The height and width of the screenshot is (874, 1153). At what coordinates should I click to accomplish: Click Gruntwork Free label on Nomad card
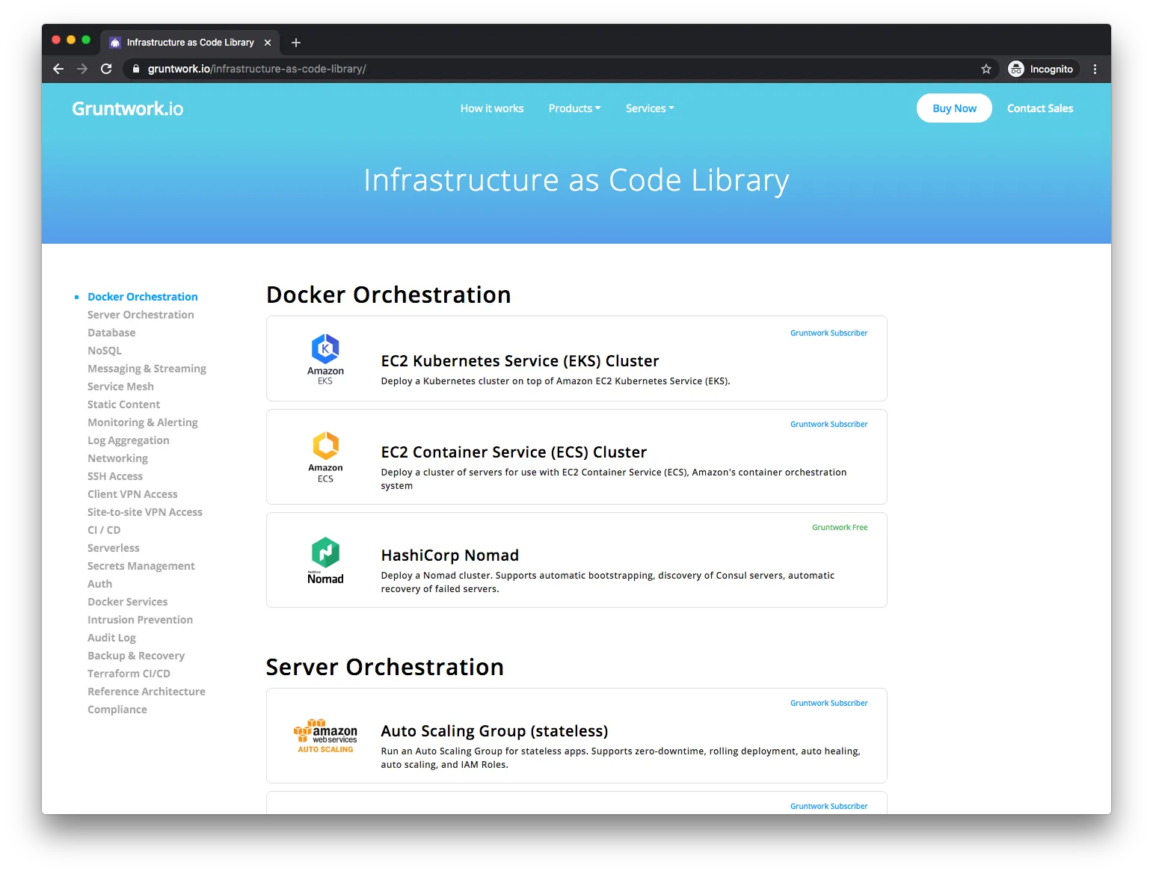tap(840, 528)
